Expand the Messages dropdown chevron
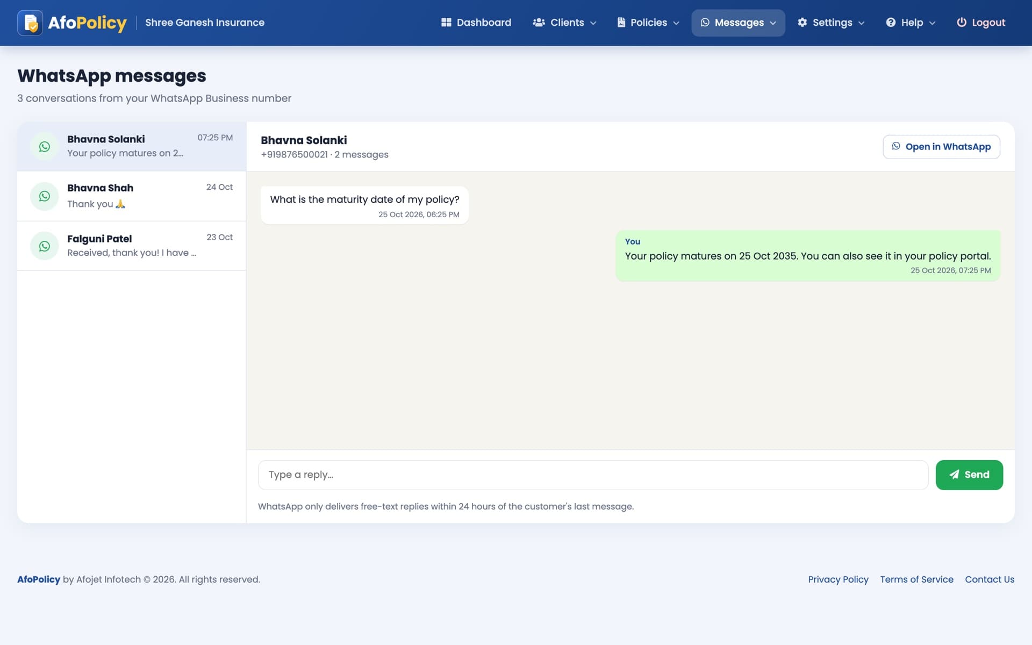Screen dimensions: 1032x645 [x=773, y=23]
